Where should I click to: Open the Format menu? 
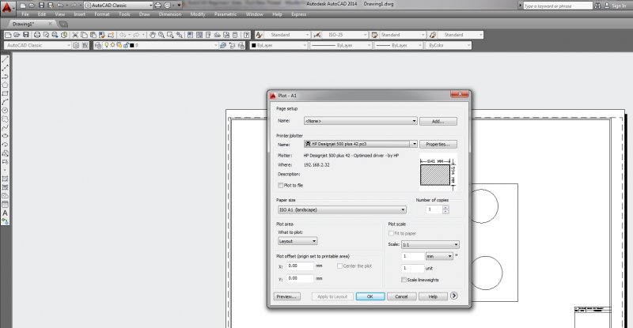102,14
